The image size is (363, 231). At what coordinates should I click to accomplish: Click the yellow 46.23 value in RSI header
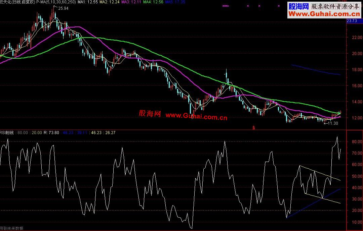[96, 132]
